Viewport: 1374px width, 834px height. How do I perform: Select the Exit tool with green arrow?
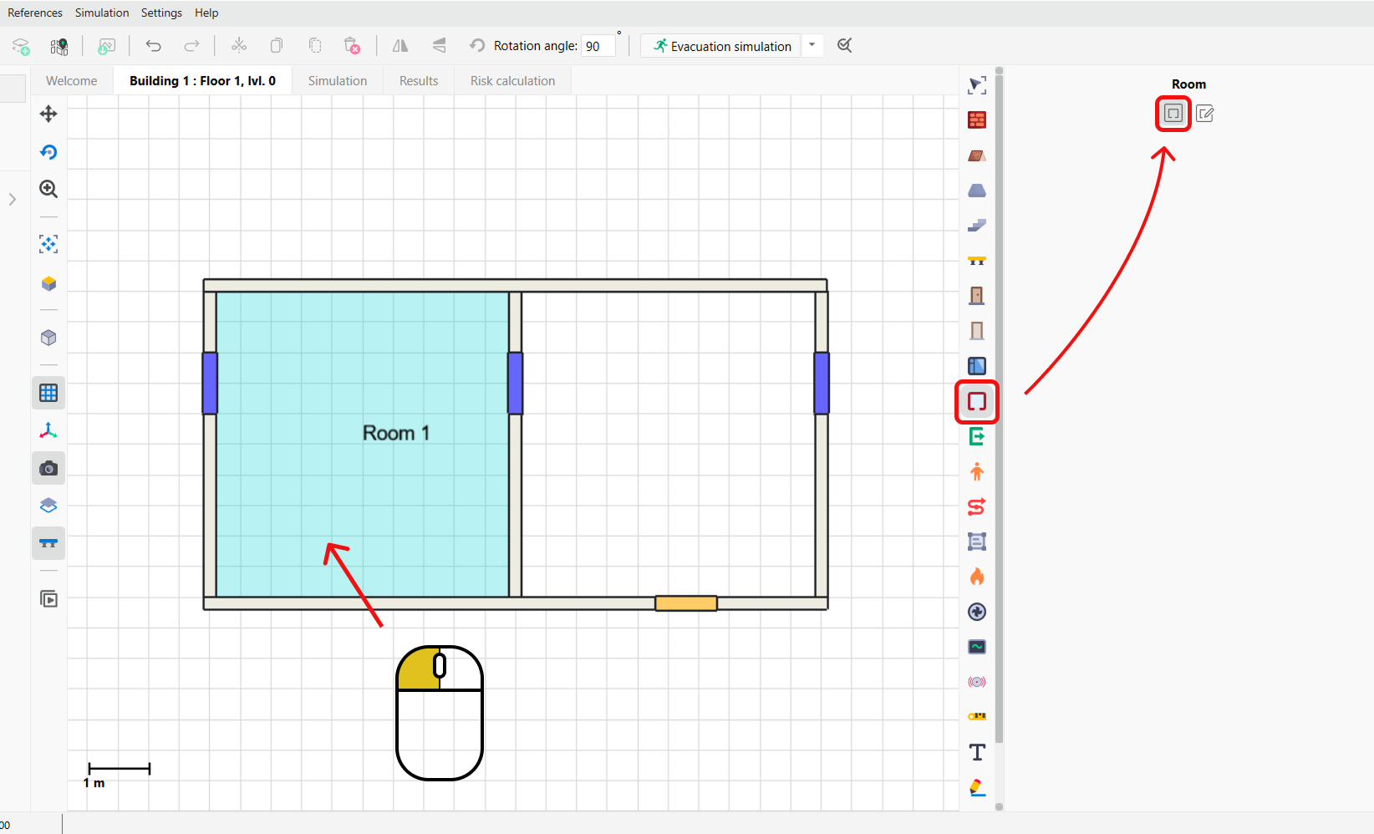click(976, 436)
